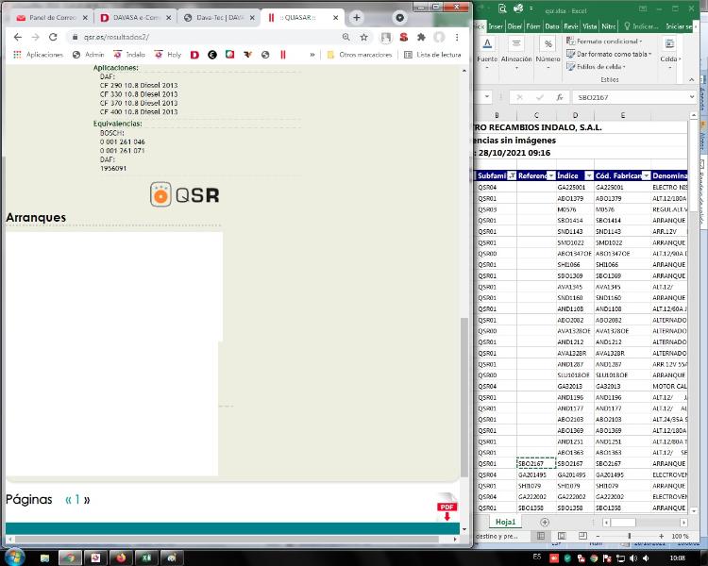Open the Holy bookmark
This screenshot has height=566, width=708.
pos(167,55)
